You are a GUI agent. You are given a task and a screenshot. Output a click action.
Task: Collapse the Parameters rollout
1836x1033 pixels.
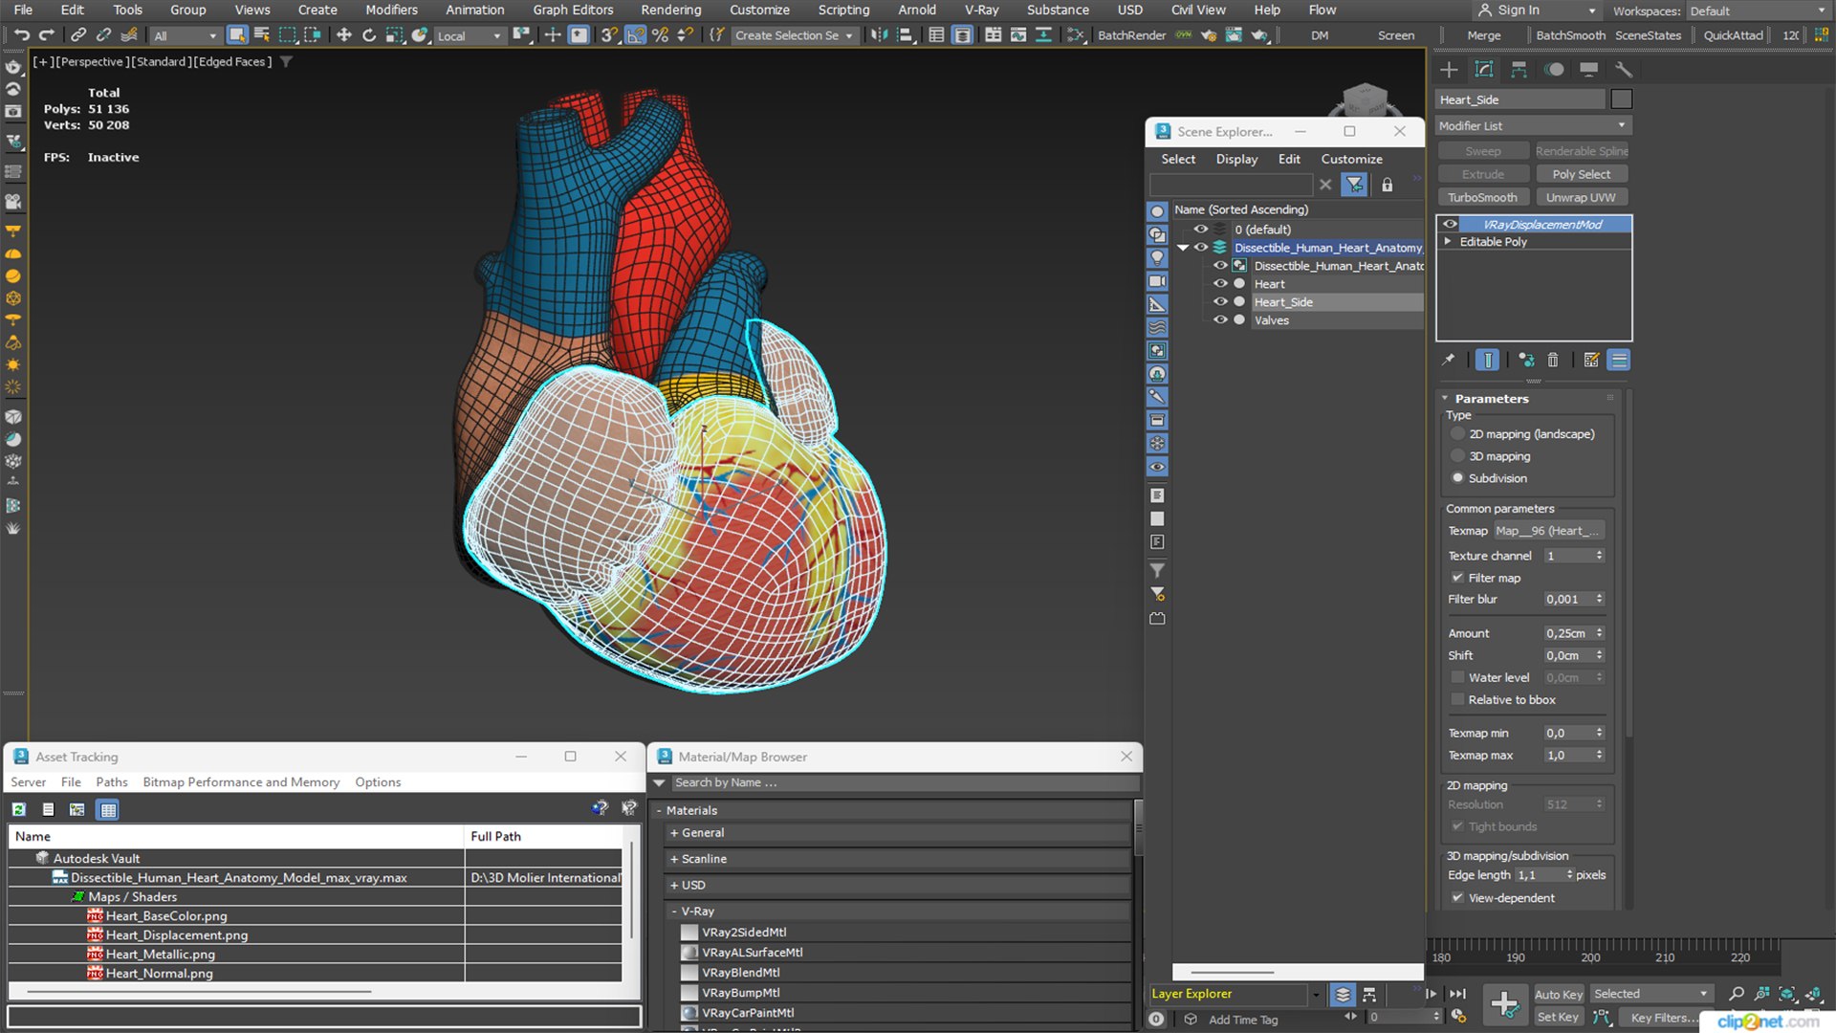1445,399
